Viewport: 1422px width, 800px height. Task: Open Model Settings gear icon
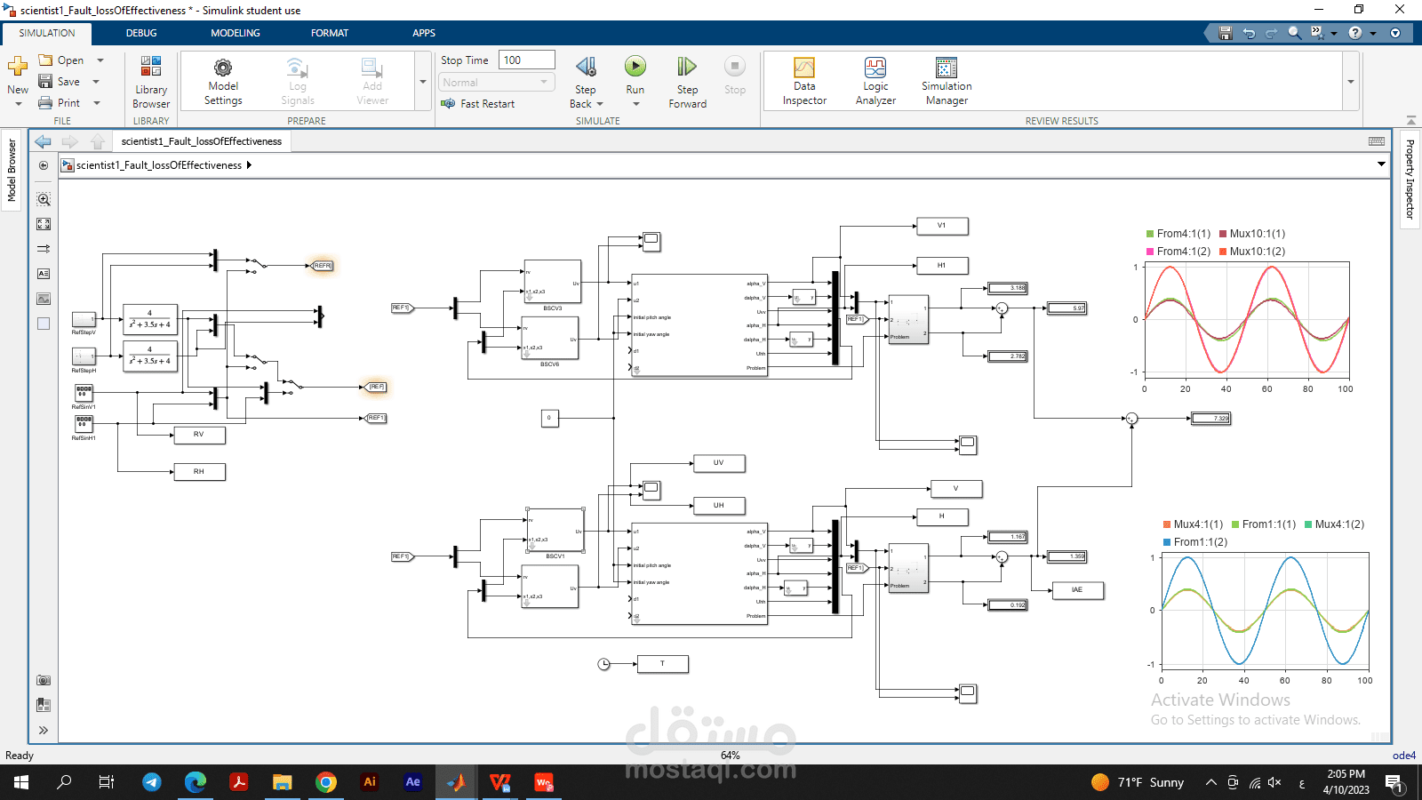click(223, 83)
